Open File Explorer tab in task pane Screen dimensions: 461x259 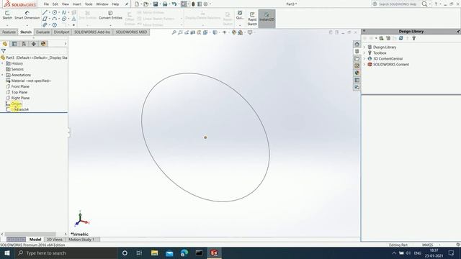(x=357, y=58)
